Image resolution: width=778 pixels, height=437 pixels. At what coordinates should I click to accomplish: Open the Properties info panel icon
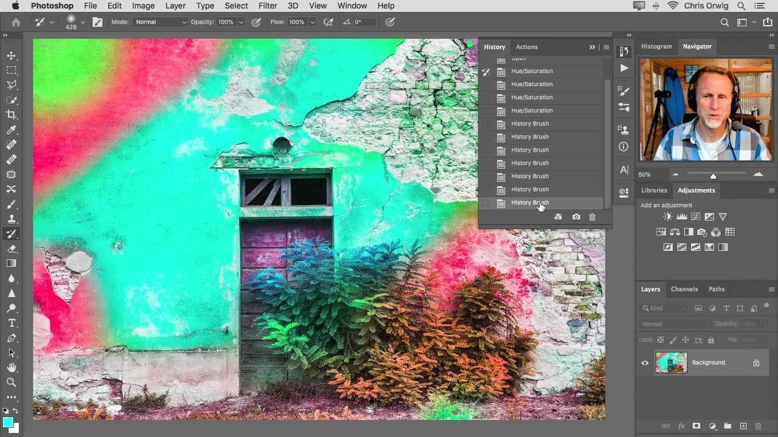624,146
